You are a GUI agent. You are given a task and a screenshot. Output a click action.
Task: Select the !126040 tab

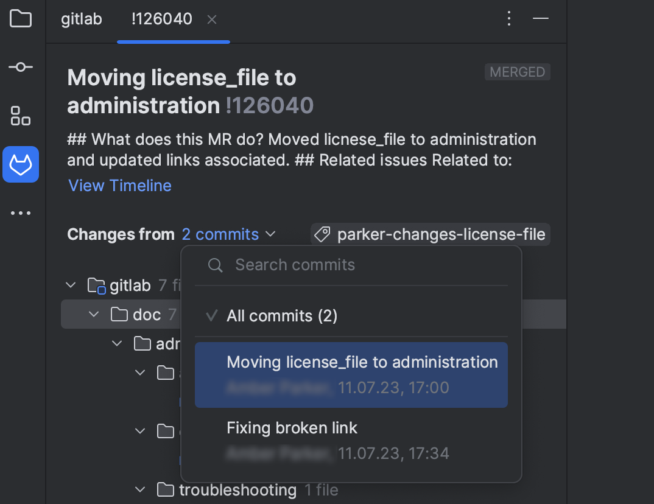(x=161, y=19)
